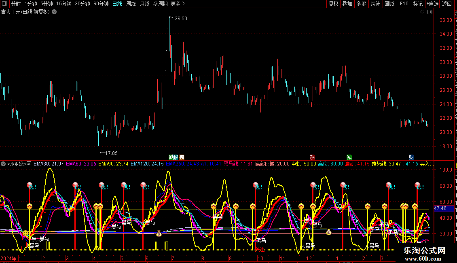
Task: Click the diamond marker icon above the price axis
Action: click(422, 12)
